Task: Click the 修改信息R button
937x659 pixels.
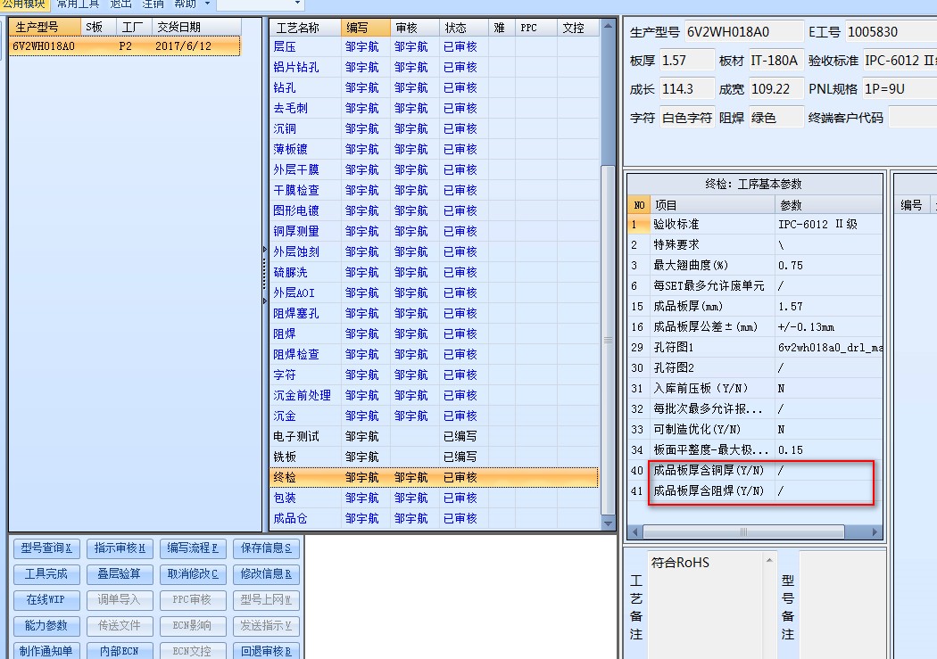Action: click(x=266, y=574)
